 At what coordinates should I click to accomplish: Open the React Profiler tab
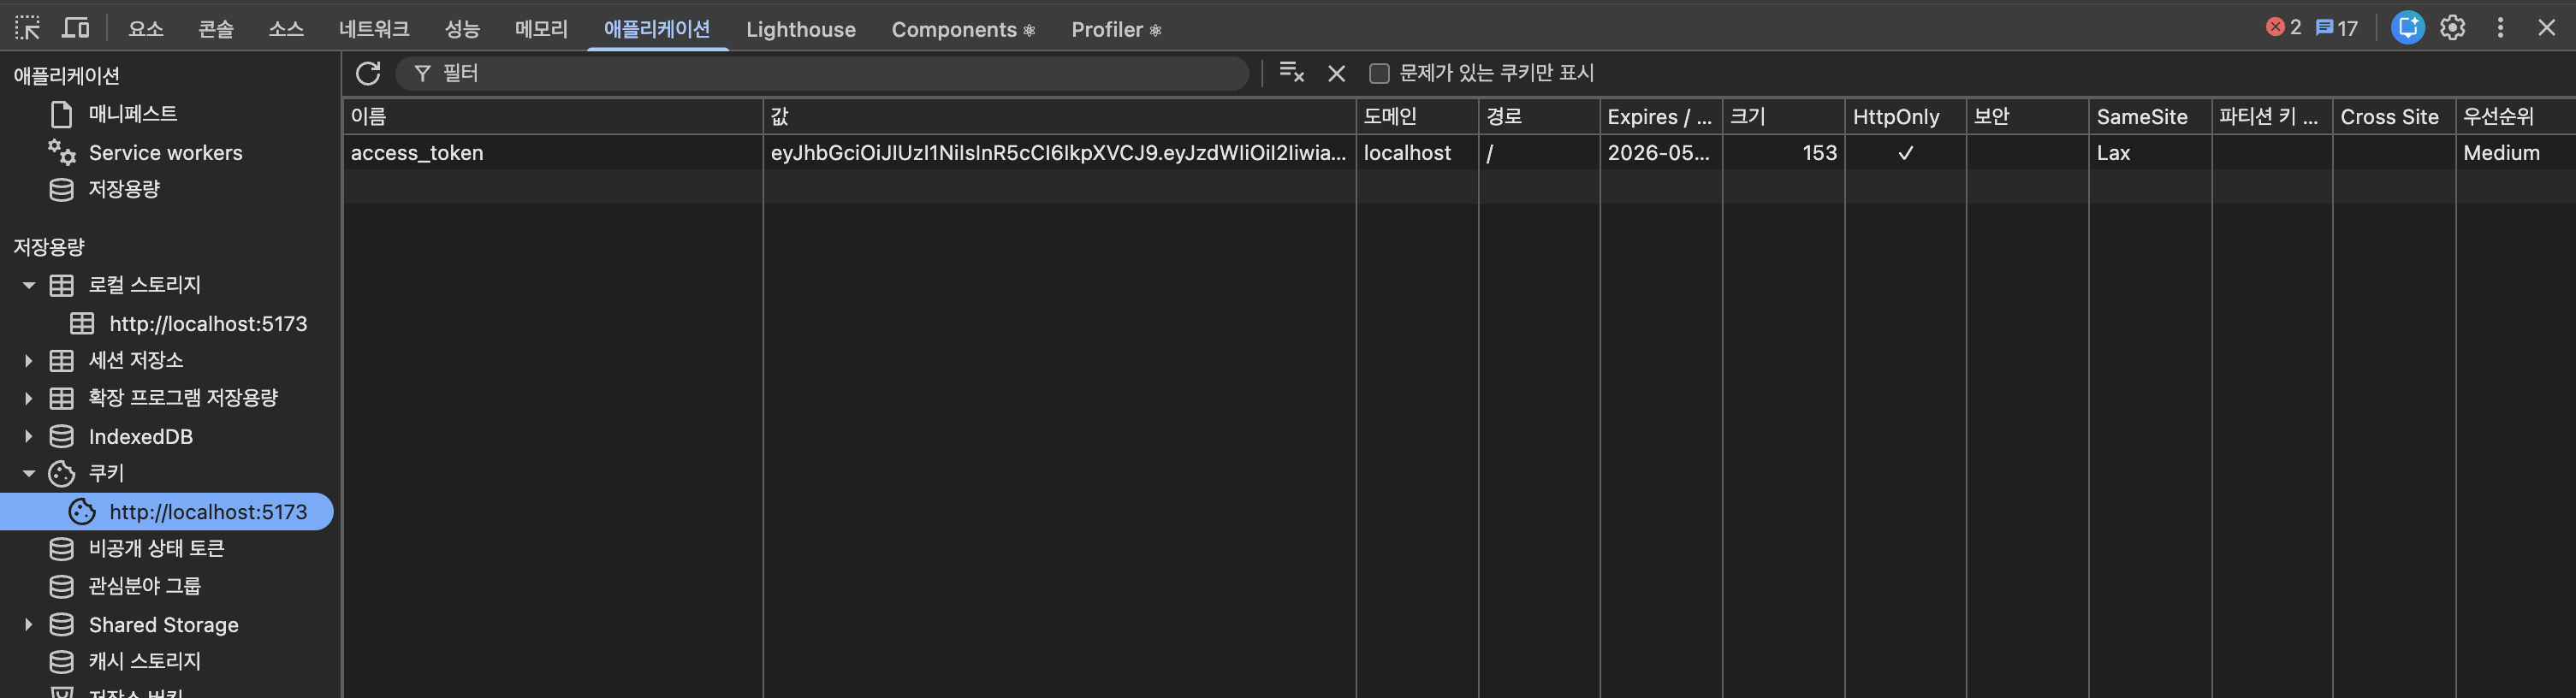pyautogui.click(x=1116, y=29)
